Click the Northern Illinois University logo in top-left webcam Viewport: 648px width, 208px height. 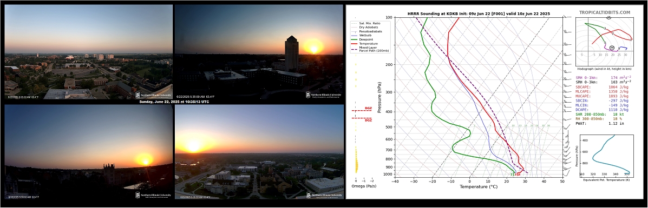coord(152,95)
